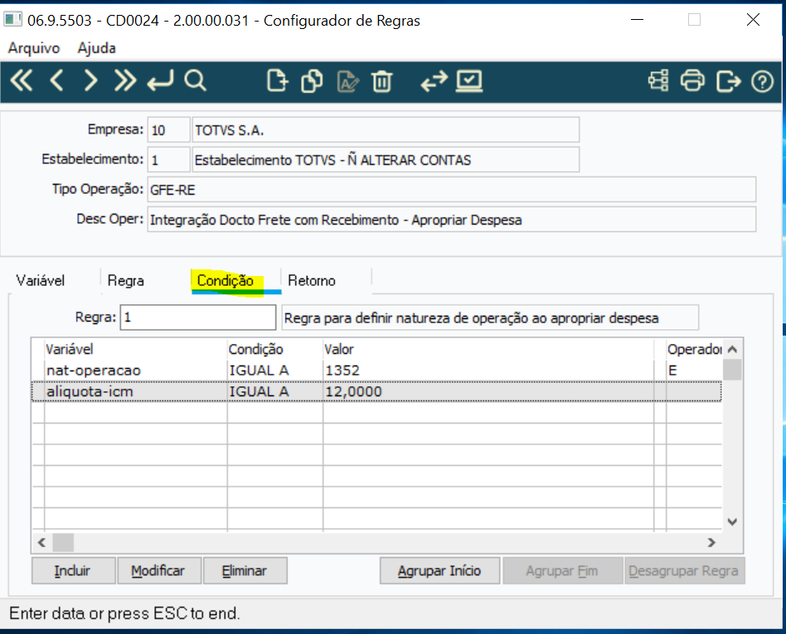Click the exit toolbar icon
Viewport: 786px width, 634px height.
[728, 81]
